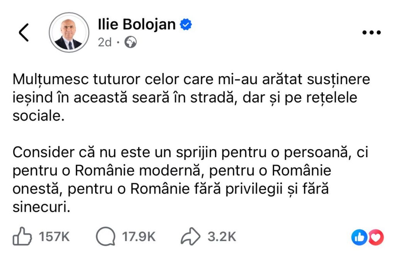Click the globe public privacy icon

[x=130, y=42]
